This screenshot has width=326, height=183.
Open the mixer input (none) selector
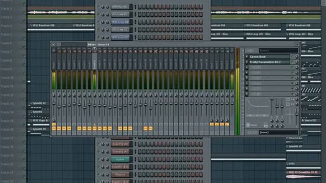tap(278, 50)
